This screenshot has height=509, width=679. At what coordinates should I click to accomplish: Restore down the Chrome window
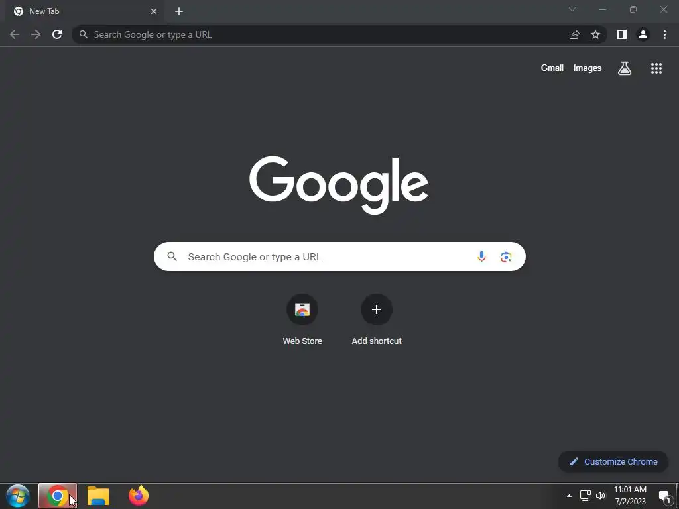point(633,9)
